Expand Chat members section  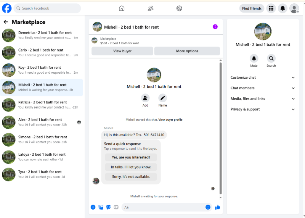263,88
